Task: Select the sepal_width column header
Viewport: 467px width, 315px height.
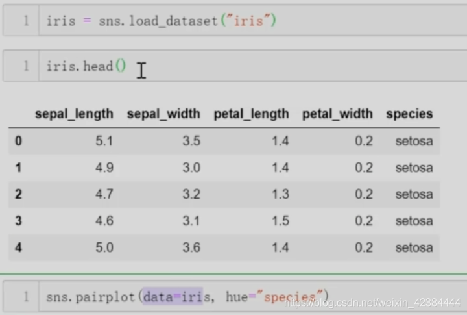Action: tap(163, 114)
